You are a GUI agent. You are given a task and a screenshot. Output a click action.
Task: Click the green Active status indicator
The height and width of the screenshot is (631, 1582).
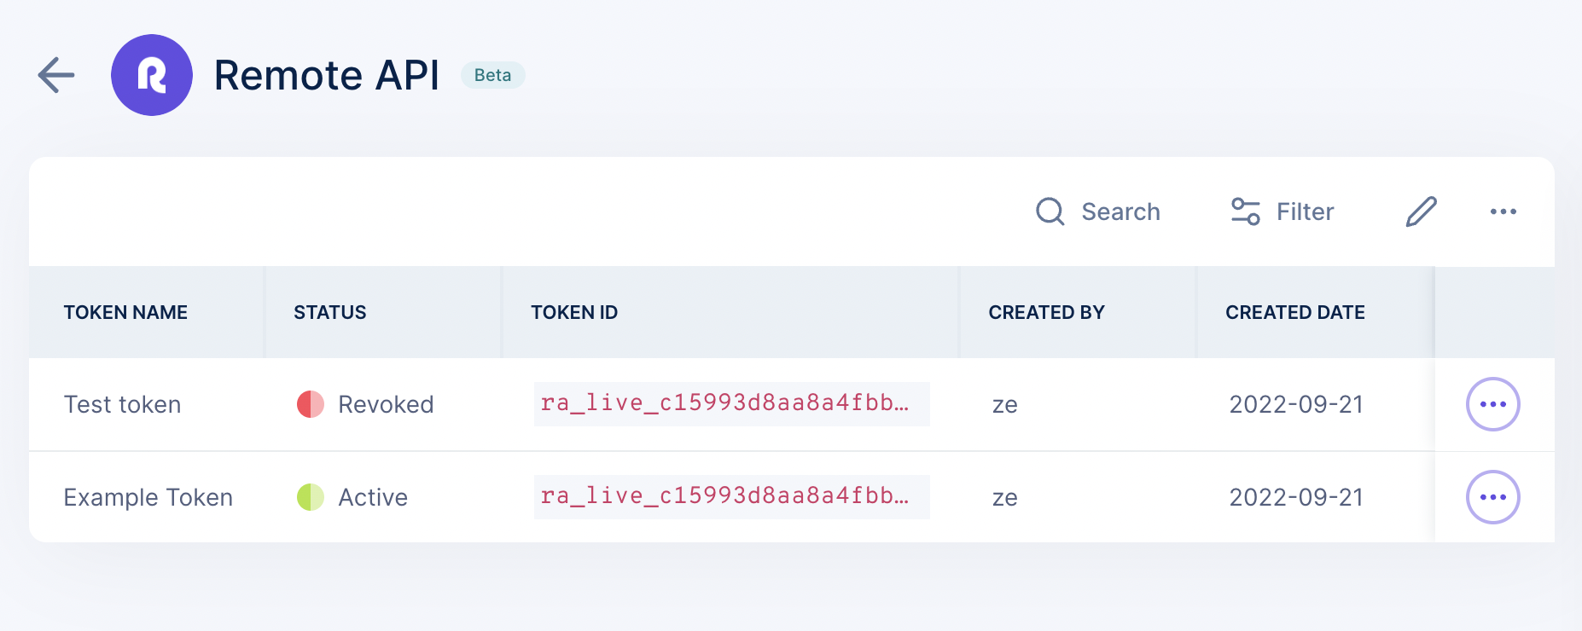311,497
